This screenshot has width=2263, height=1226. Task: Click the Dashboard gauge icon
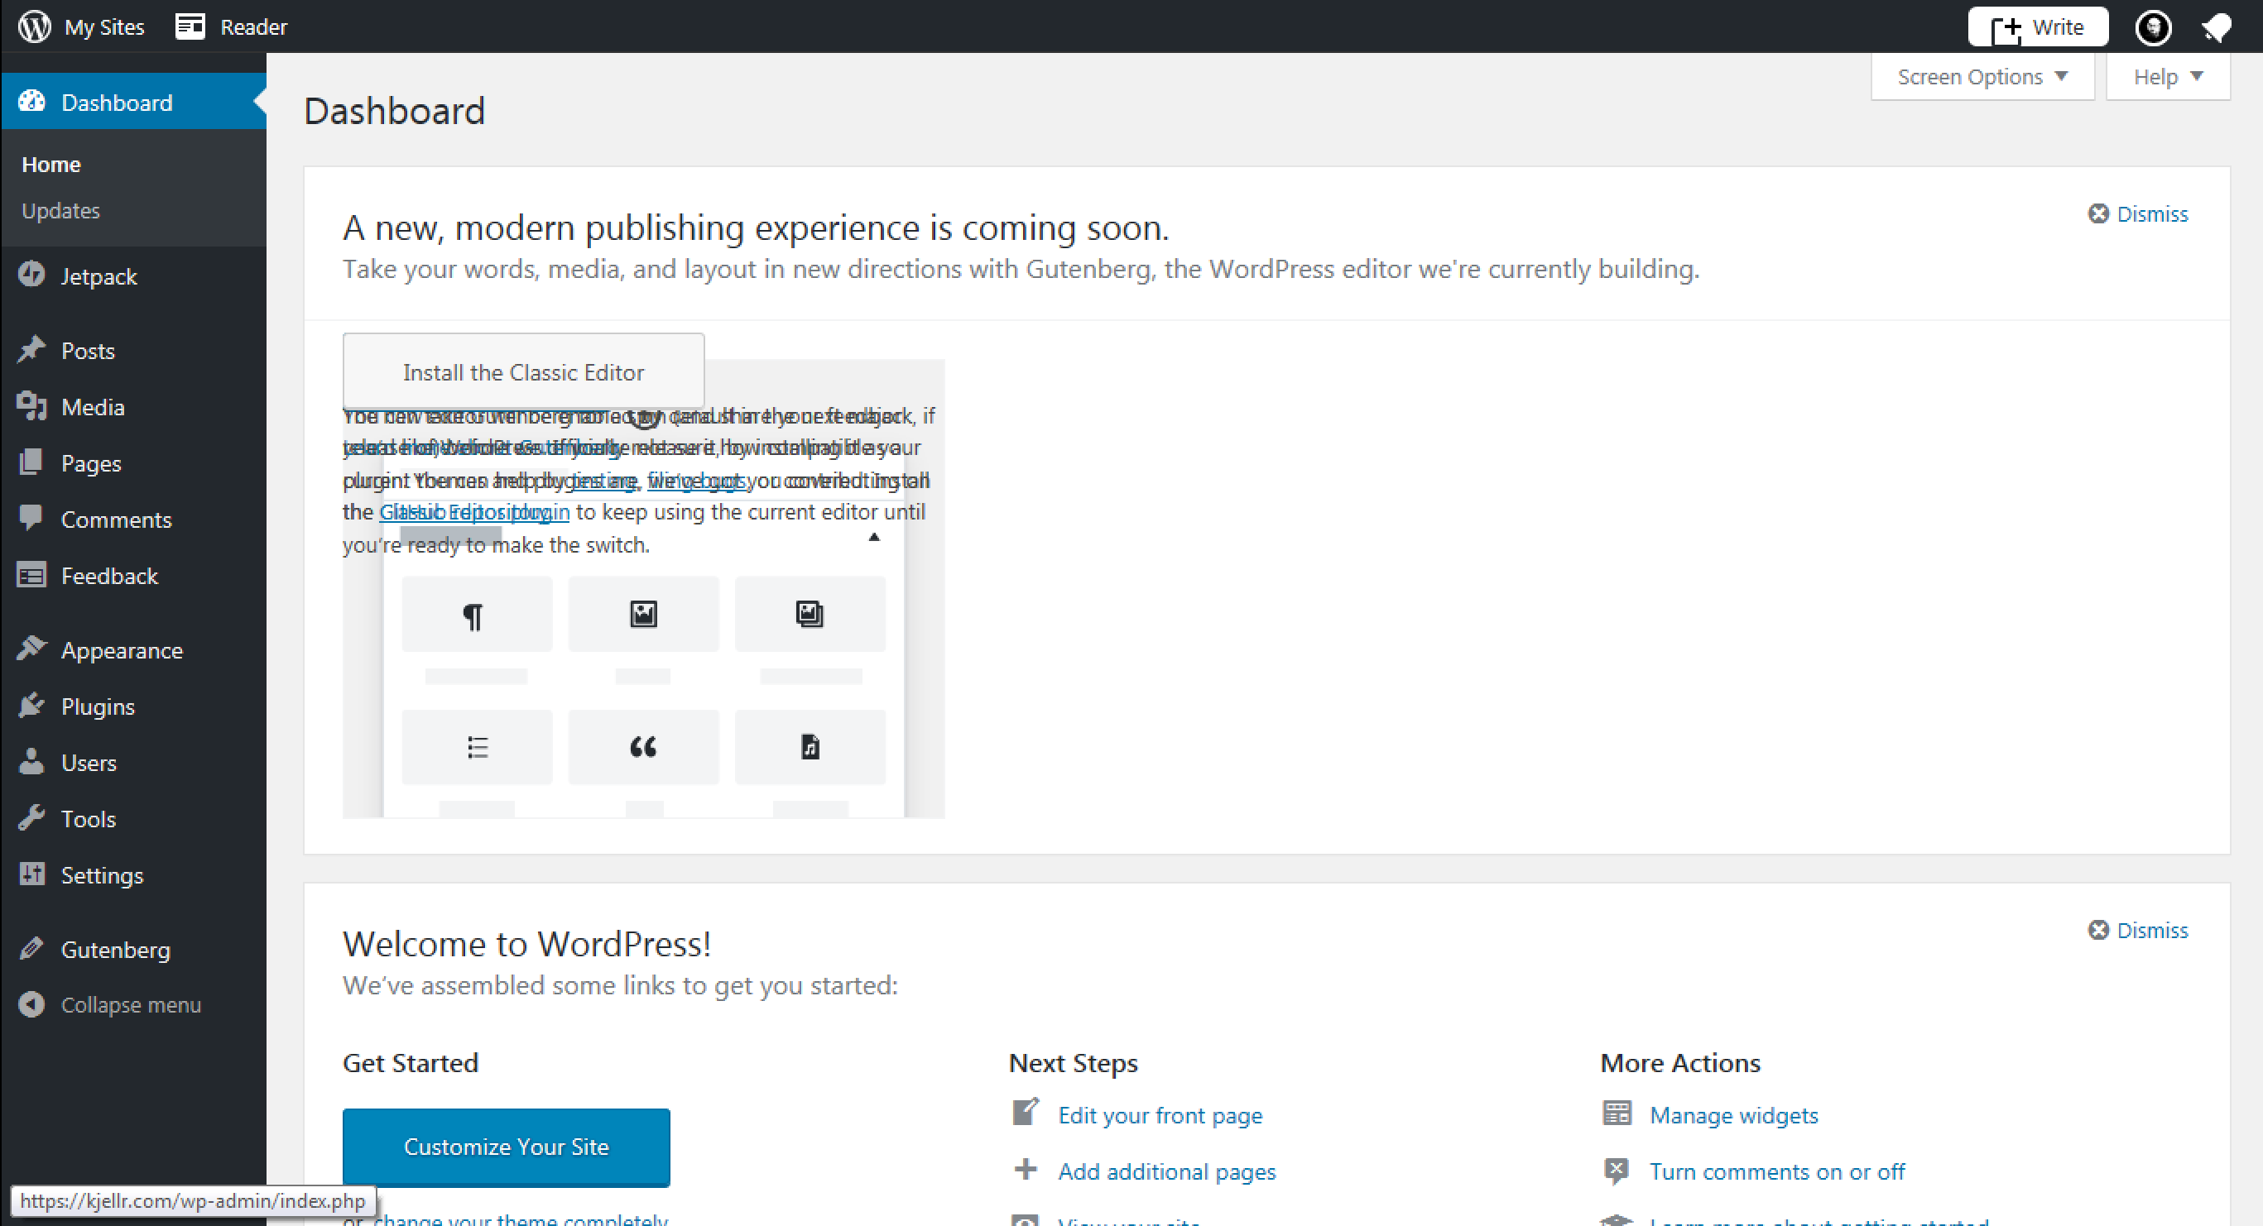(31, 102)
